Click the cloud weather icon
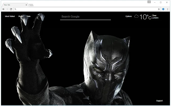The image size is (171, 106). click(136, 16)
